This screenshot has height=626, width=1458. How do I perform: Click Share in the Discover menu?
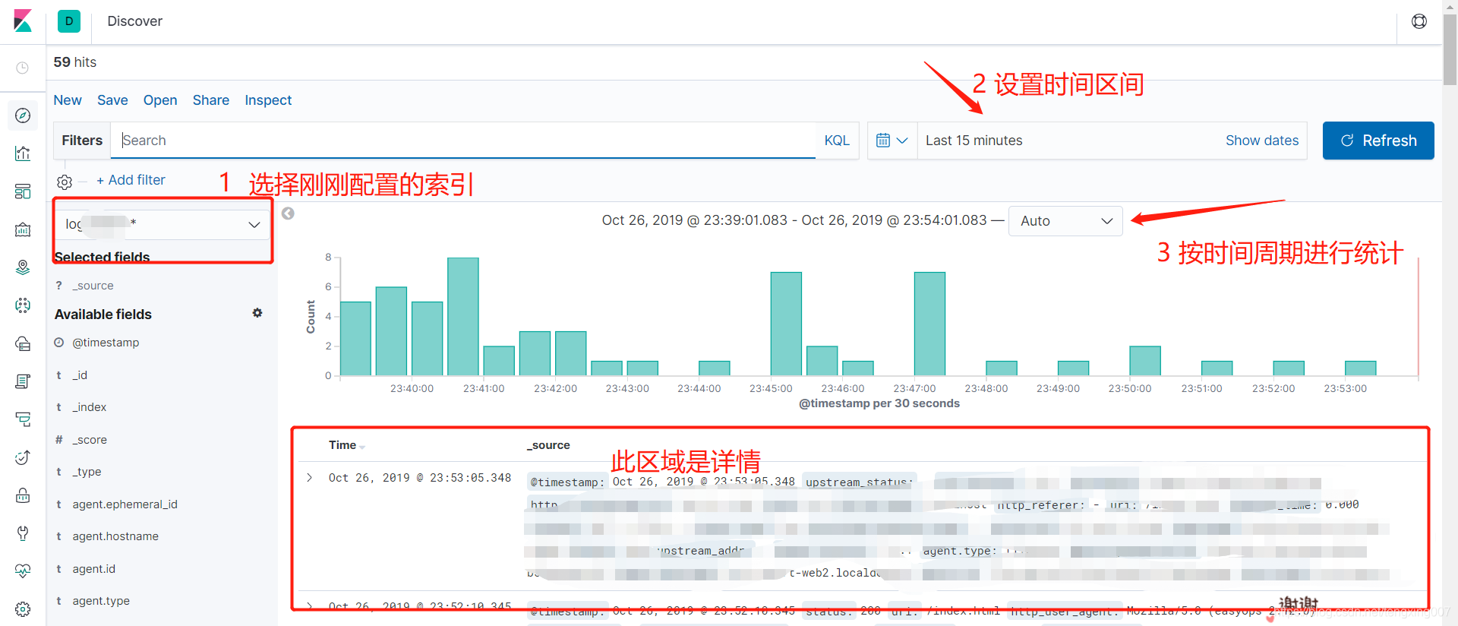point(211,100)
